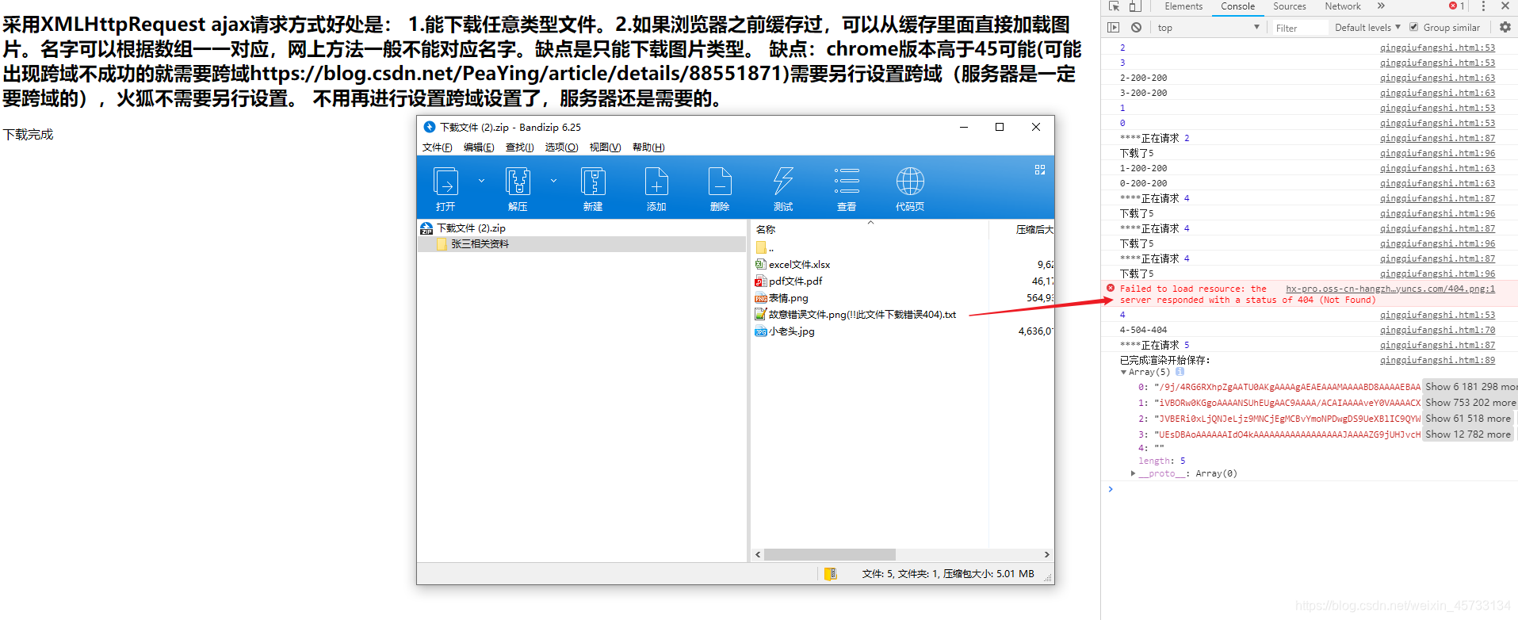Open the 视图(V) menu
This screenshot has height=620, width=1518.
[x=605, y=147]
